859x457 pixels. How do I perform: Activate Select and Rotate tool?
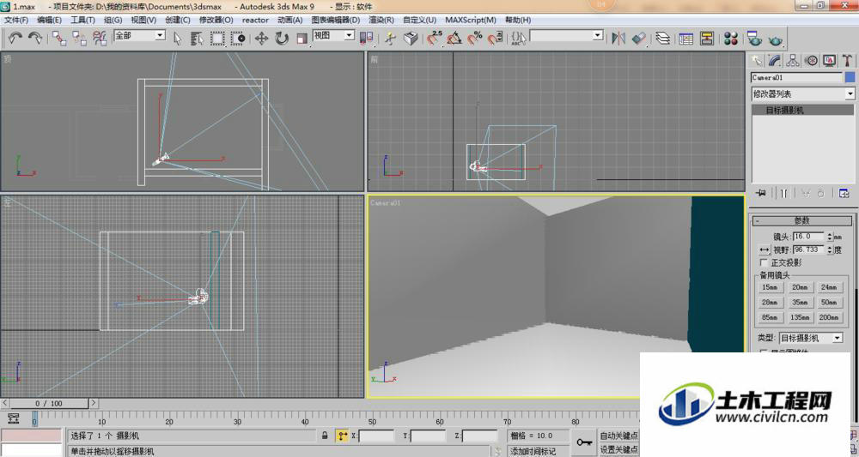282,39
